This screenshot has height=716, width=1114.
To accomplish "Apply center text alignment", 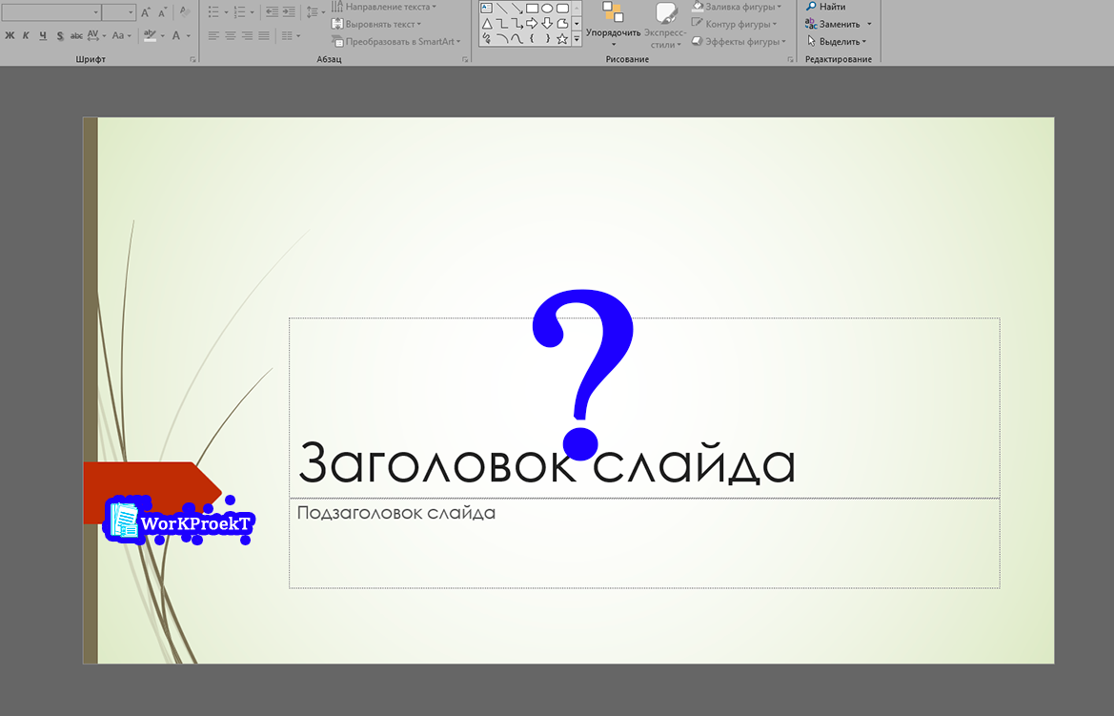I will click(231, 36).
